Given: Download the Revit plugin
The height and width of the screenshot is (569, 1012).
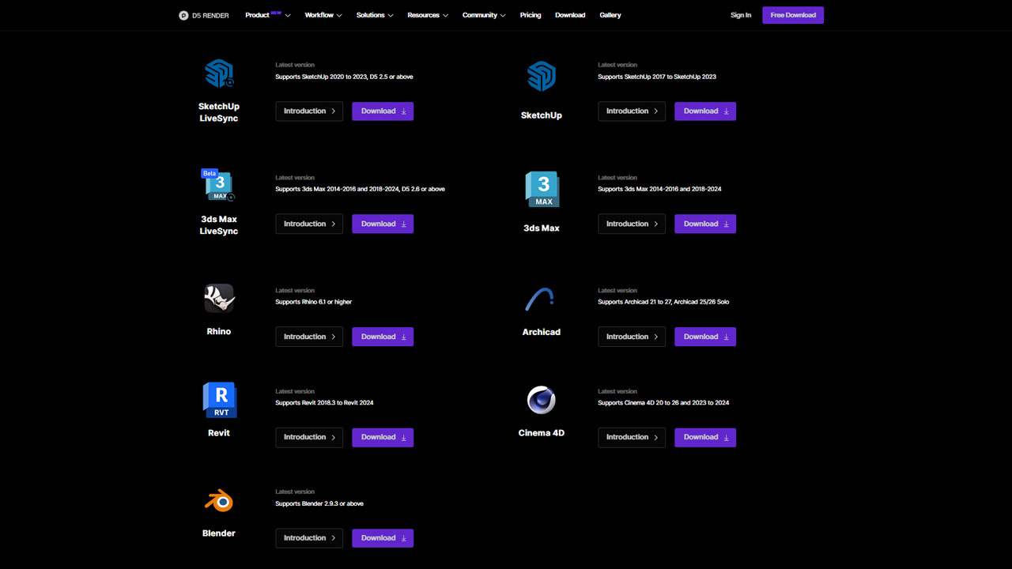Looking at the screenshot, I should (383, 437).
